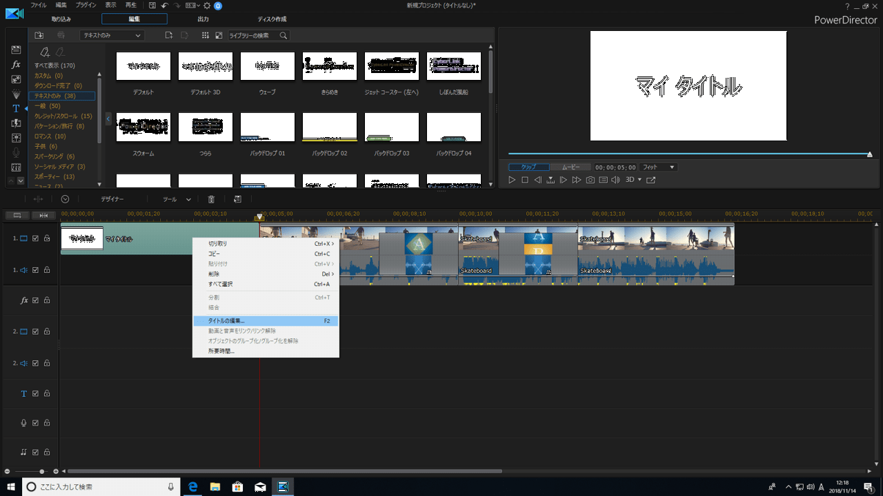Uncheck video track 1 enable checkbox

(36, 238)
